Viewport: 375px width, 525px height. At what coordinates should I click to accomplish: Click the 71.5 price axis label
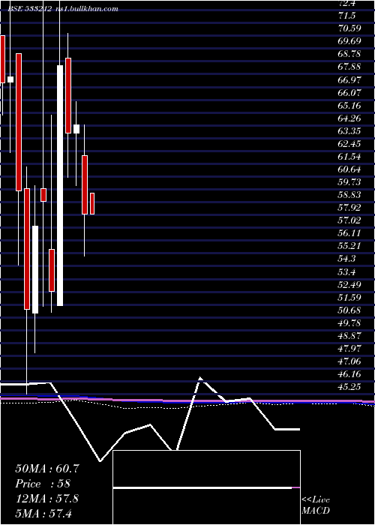(x=348, y=16)
